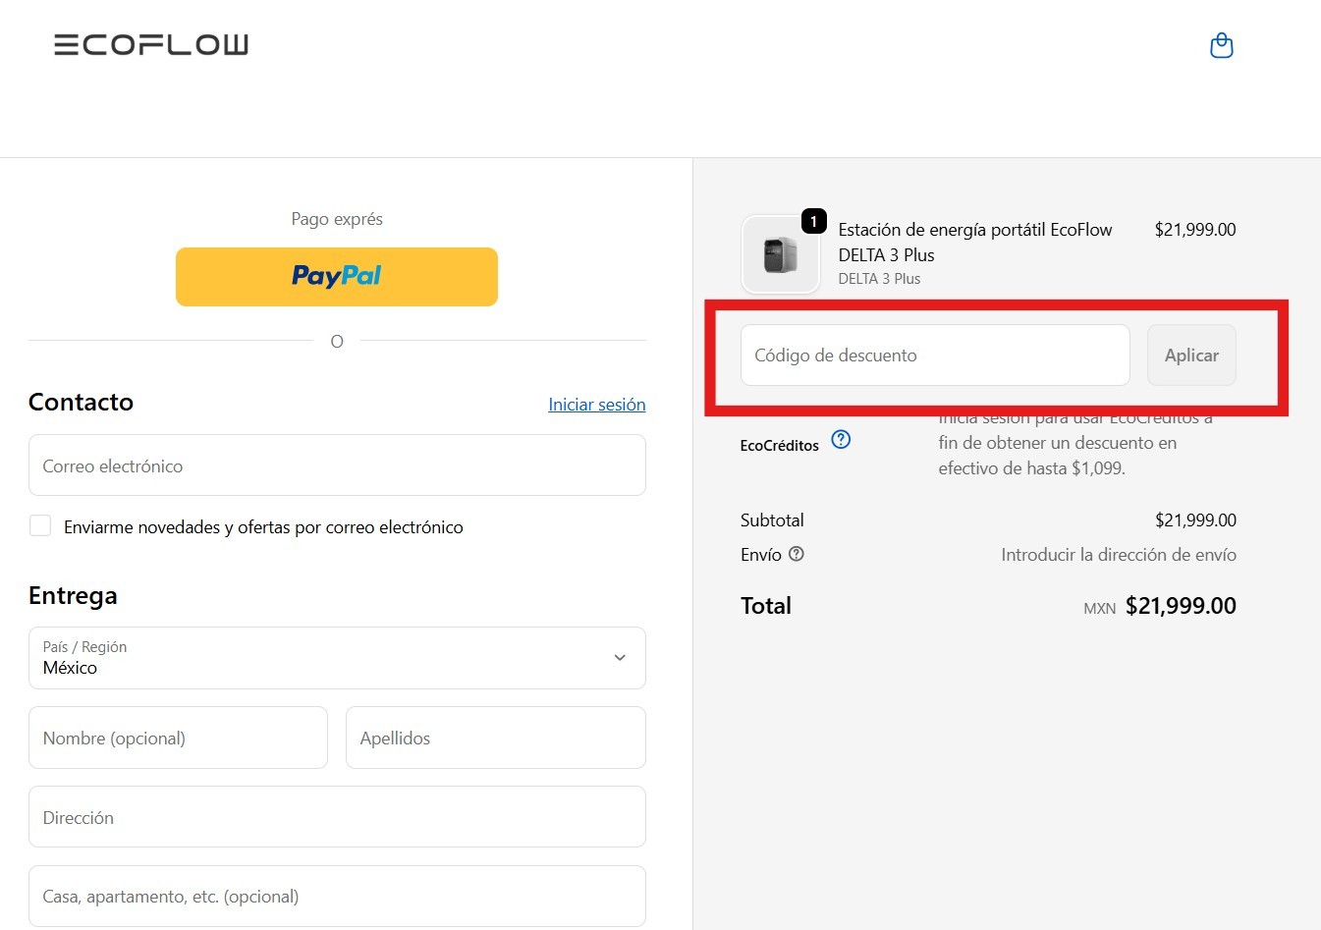Click the Correo electrónico input field

337,465
